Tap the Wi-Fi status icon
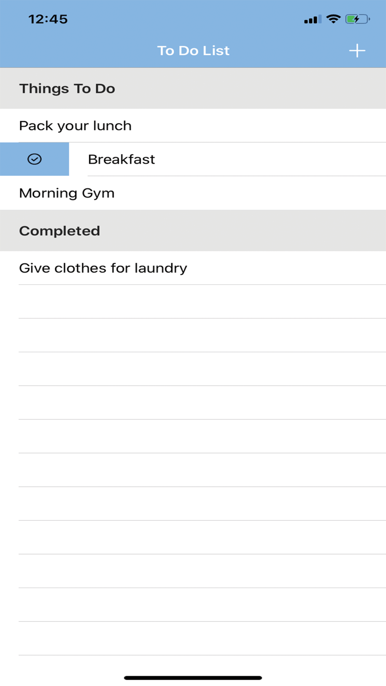The image size is (386, 686). pyautogui.click(x=333, y=19)
